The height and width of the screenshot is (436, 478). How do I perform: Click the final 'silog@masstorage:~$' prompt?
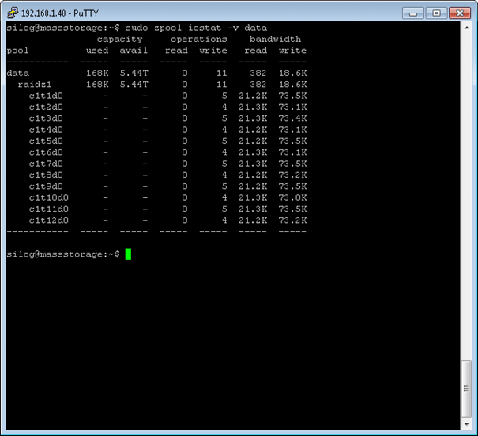pyautogui.click(x=62, y=254)
